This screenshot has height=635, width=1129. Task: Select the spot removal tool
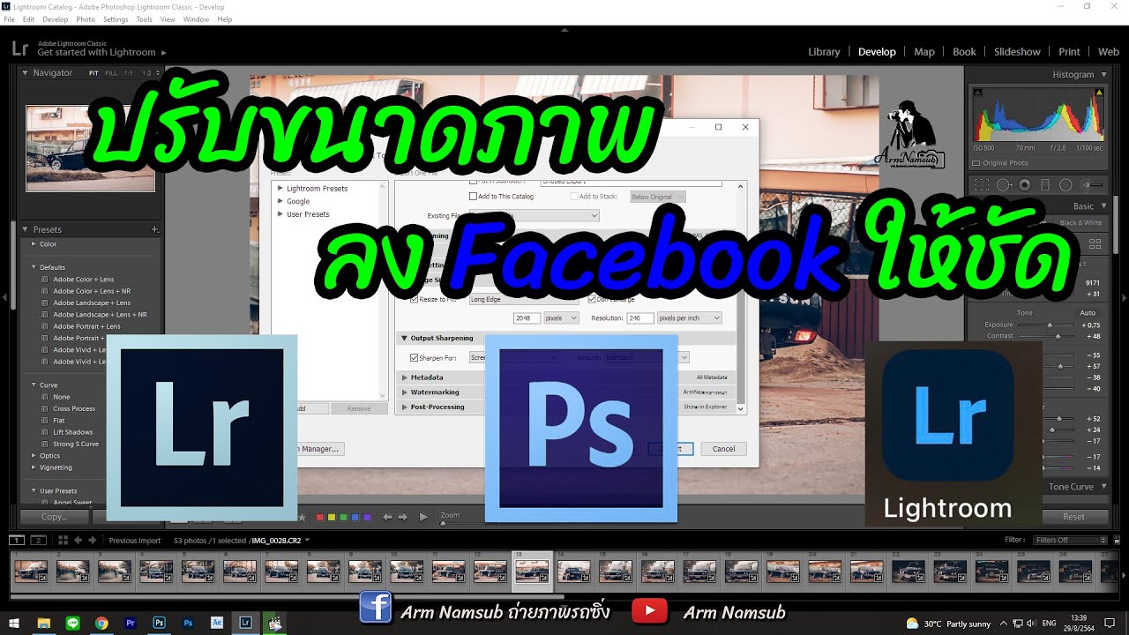[x=1004, y=185]
